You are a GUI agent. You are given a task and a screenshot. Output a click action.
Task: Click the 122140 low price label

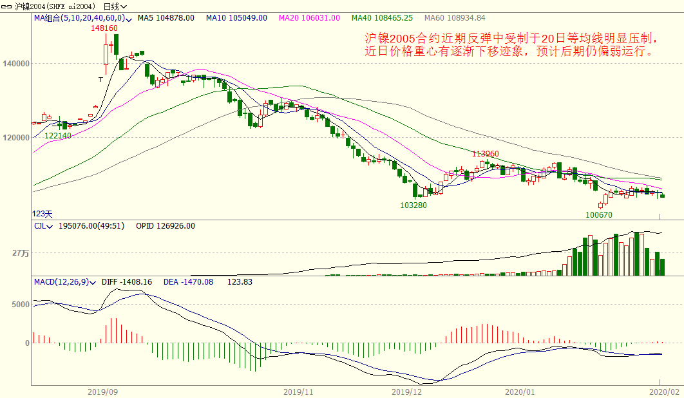pos(57,136)
